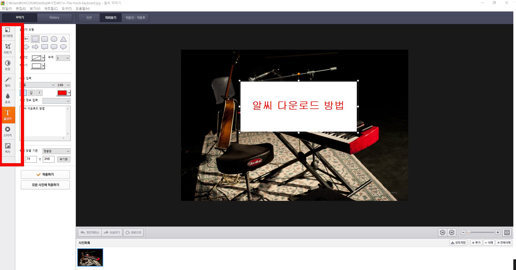Image resolution: width=516 pixels, height=270 pixels.
Task: Toggle italic formatting for the text
Action: point(39,93)
